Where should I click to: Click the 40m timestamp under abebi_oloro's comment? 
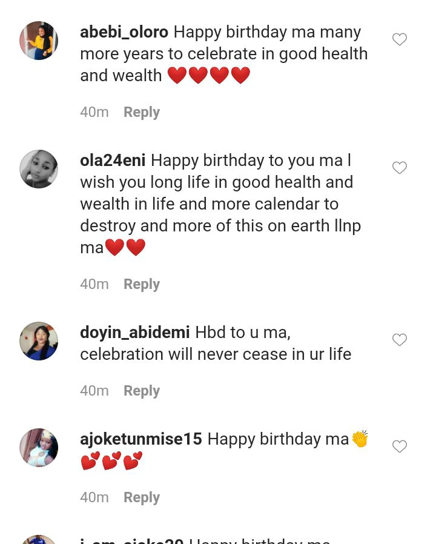(x=94, y=112)
